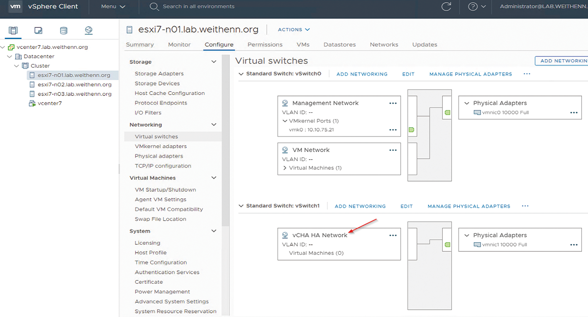Collapse vSwitch0 Physical Adapters box

467,103
